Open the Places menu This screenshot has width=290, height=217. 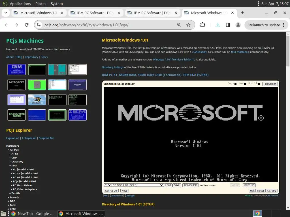[x=41, y=4]
